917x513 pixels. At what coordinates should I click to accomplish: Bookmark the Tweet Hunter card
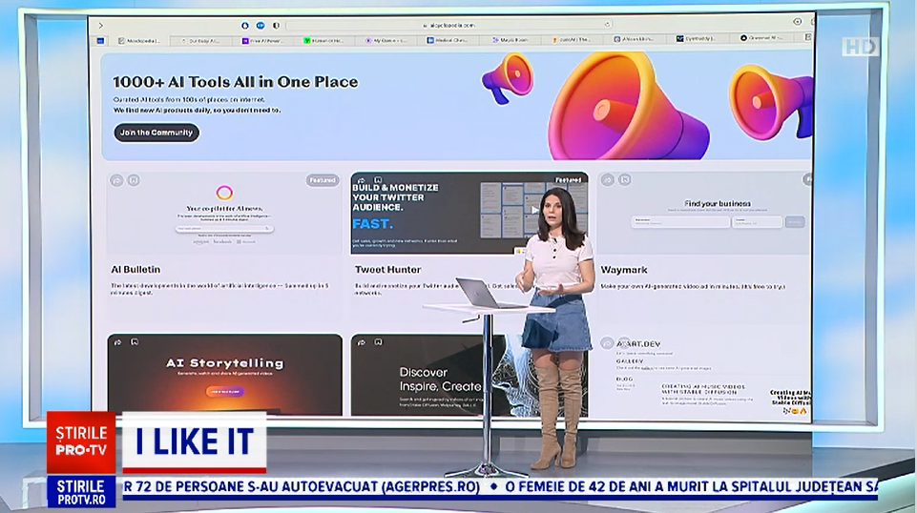pos(377,179)
